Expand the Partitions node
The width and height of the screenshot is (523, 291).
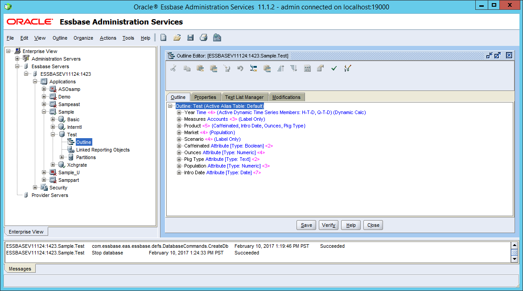pos(62,157)
